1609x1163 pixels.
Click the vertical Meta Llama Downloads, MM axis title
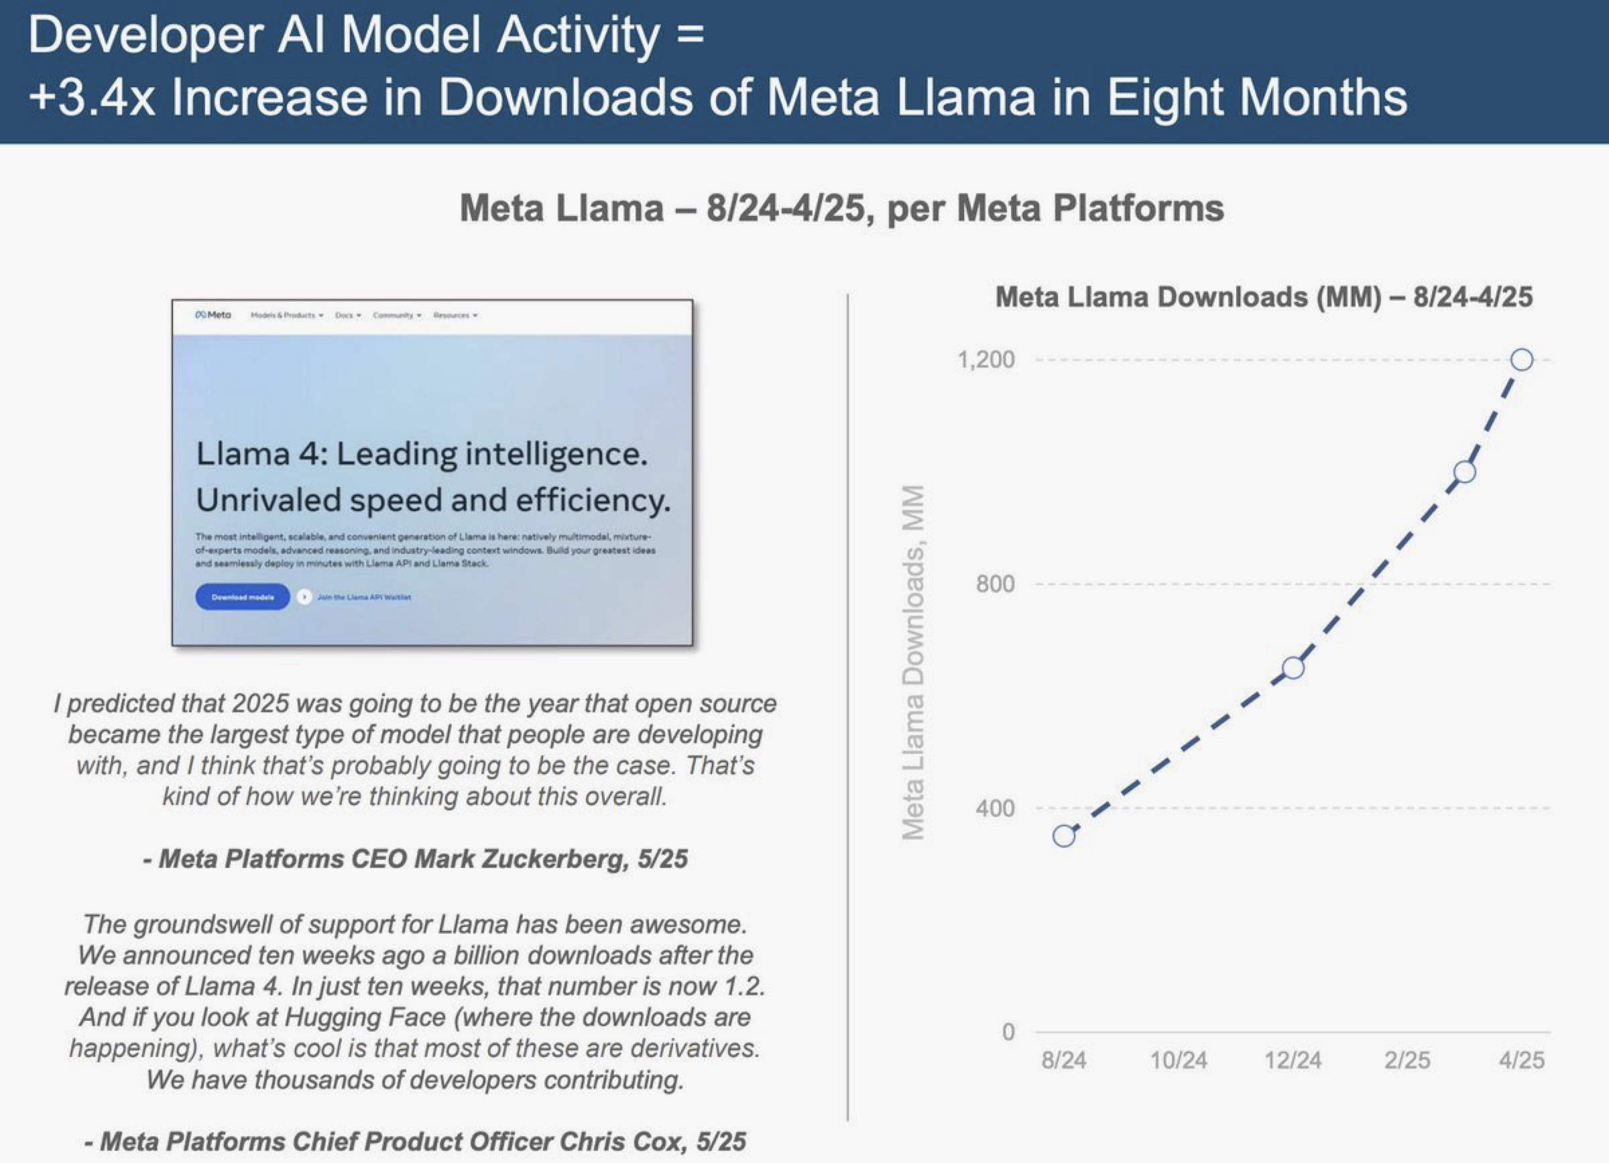tap(914, 662)
